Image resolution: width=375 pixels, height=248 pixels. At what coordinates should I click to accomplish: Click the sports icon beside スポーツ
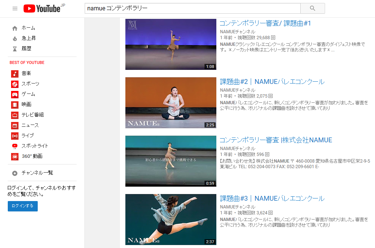point(15,84)
